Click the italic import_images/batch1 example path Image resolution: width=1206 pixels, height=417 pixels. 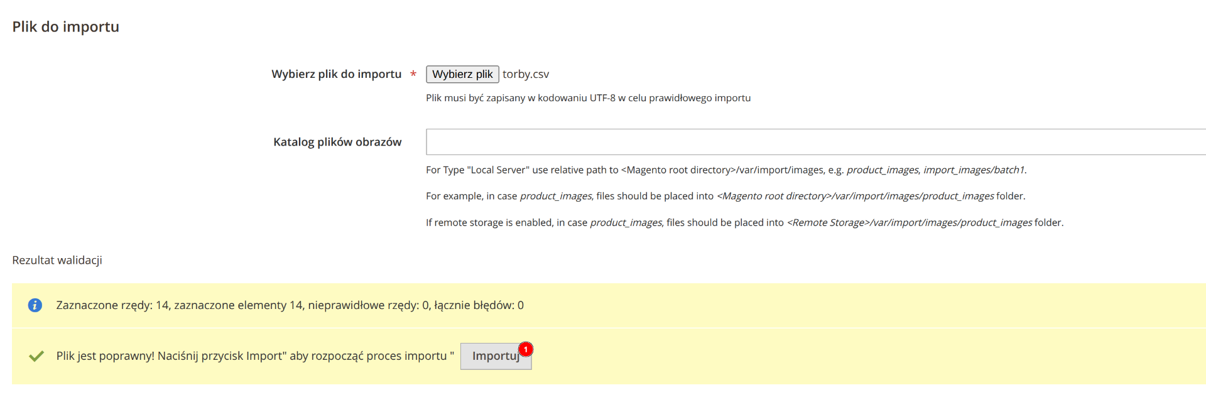point(974,170)
